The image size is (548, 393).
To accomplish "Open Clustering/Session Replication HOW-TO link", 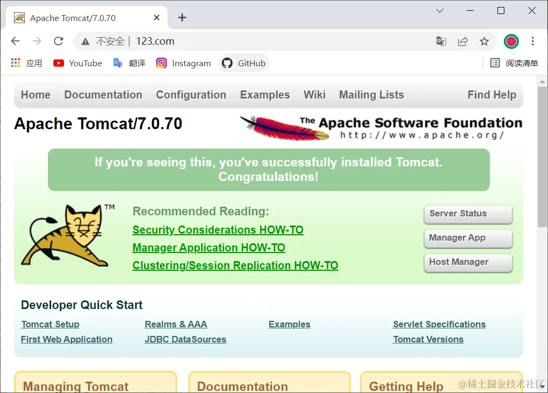I will 235,266.
